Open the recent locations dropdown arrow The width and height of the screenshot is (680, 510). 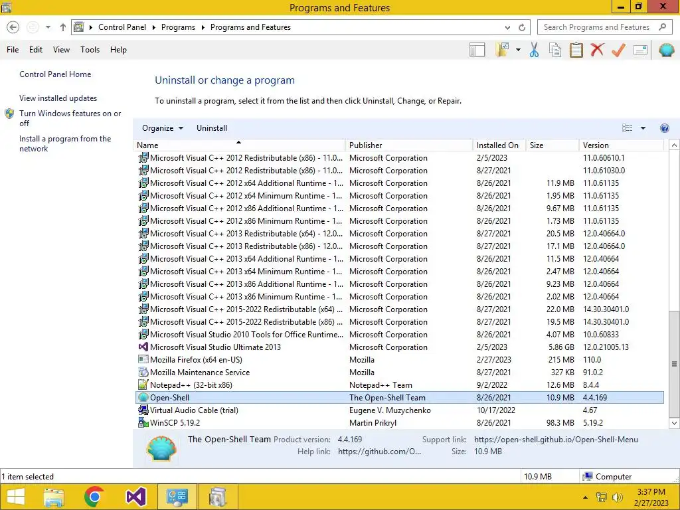pos(48,27)
